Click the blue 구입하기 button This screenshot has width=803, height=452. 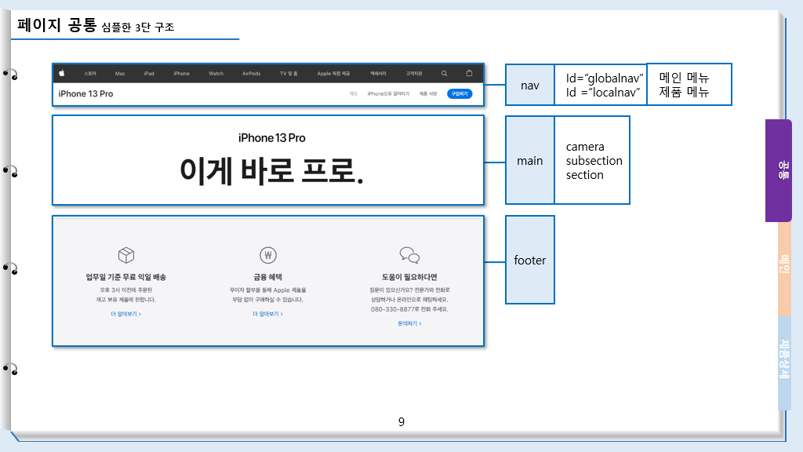[460, 94]
